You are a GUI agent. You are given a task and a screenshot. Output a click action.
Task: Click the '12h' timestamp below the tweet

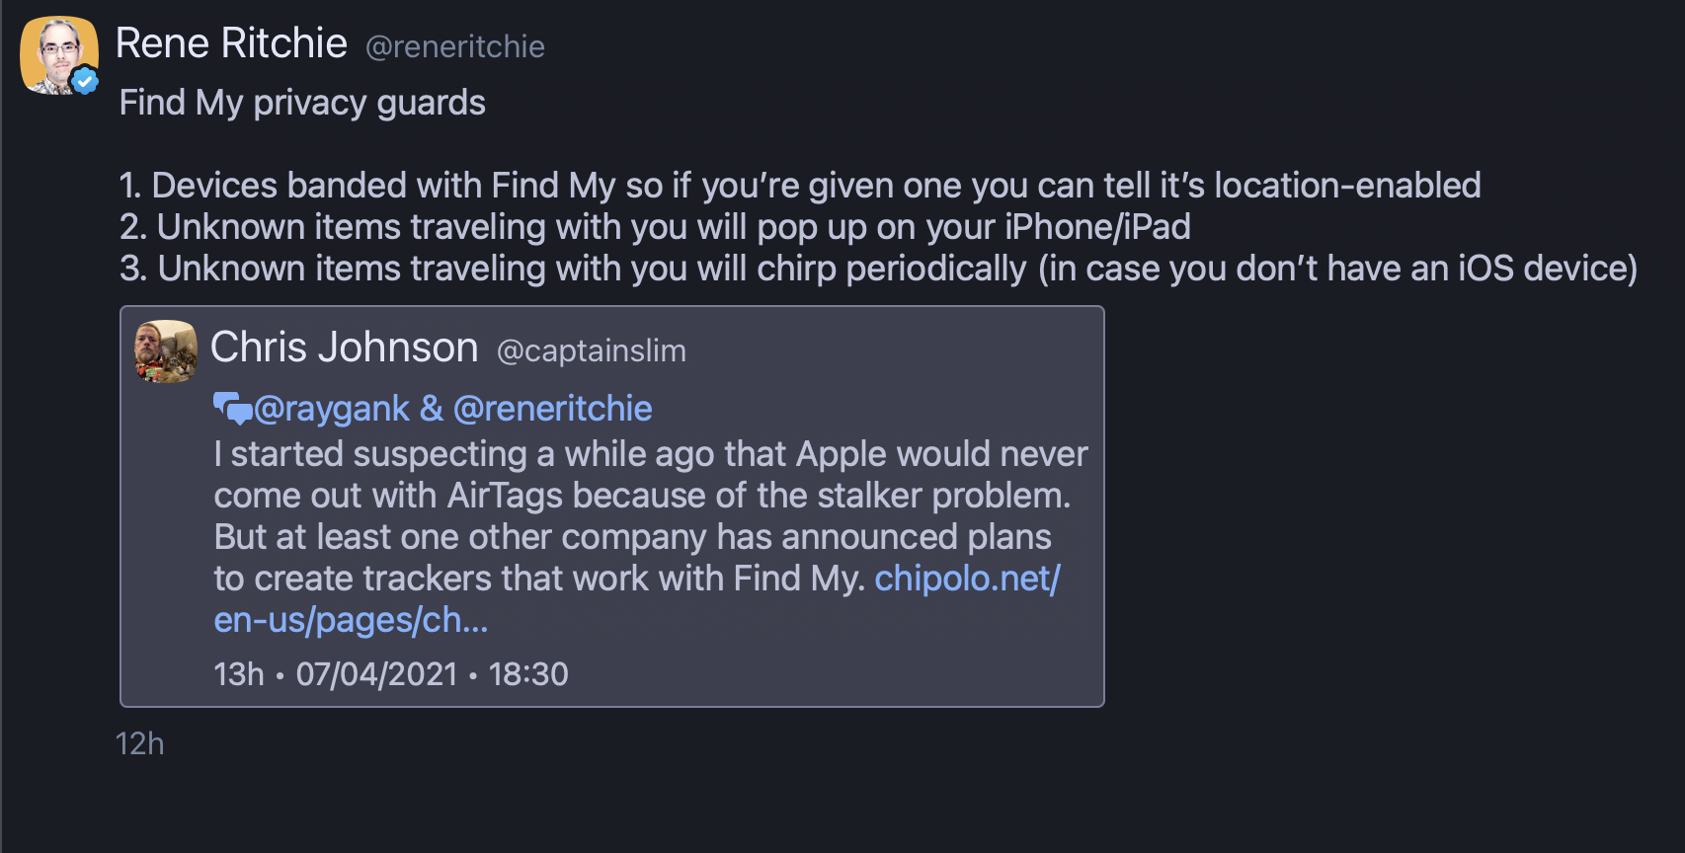click(139, 743)
